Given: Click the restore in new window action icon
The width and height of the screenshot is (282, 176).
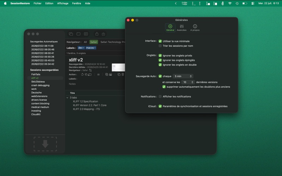Looking at the screenshot, I should (x=90, y=74).
